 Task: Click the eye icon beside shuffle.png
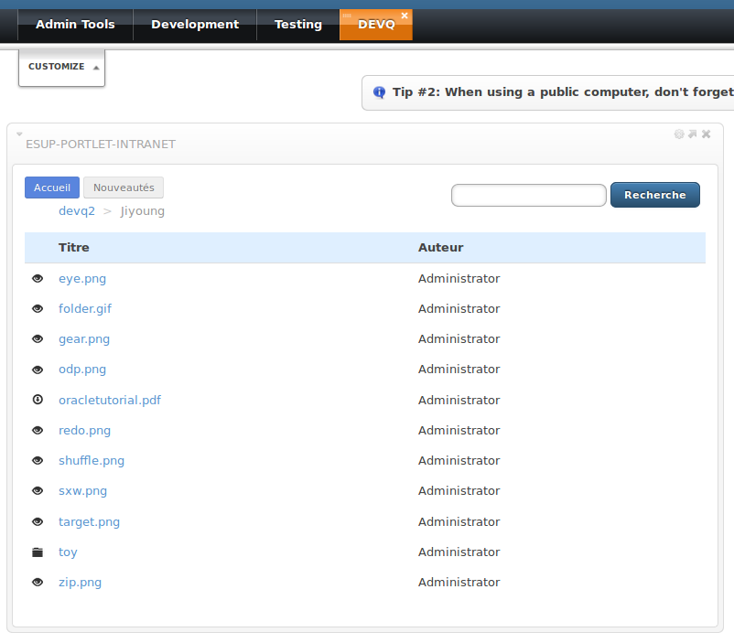[38, 461]
